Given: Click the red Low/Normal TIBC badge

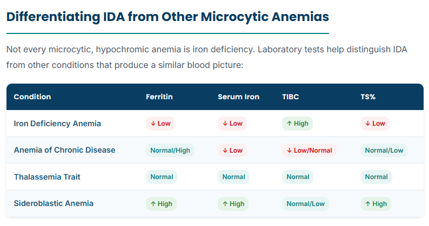Looking at the screenshot, I should point(309,150).
